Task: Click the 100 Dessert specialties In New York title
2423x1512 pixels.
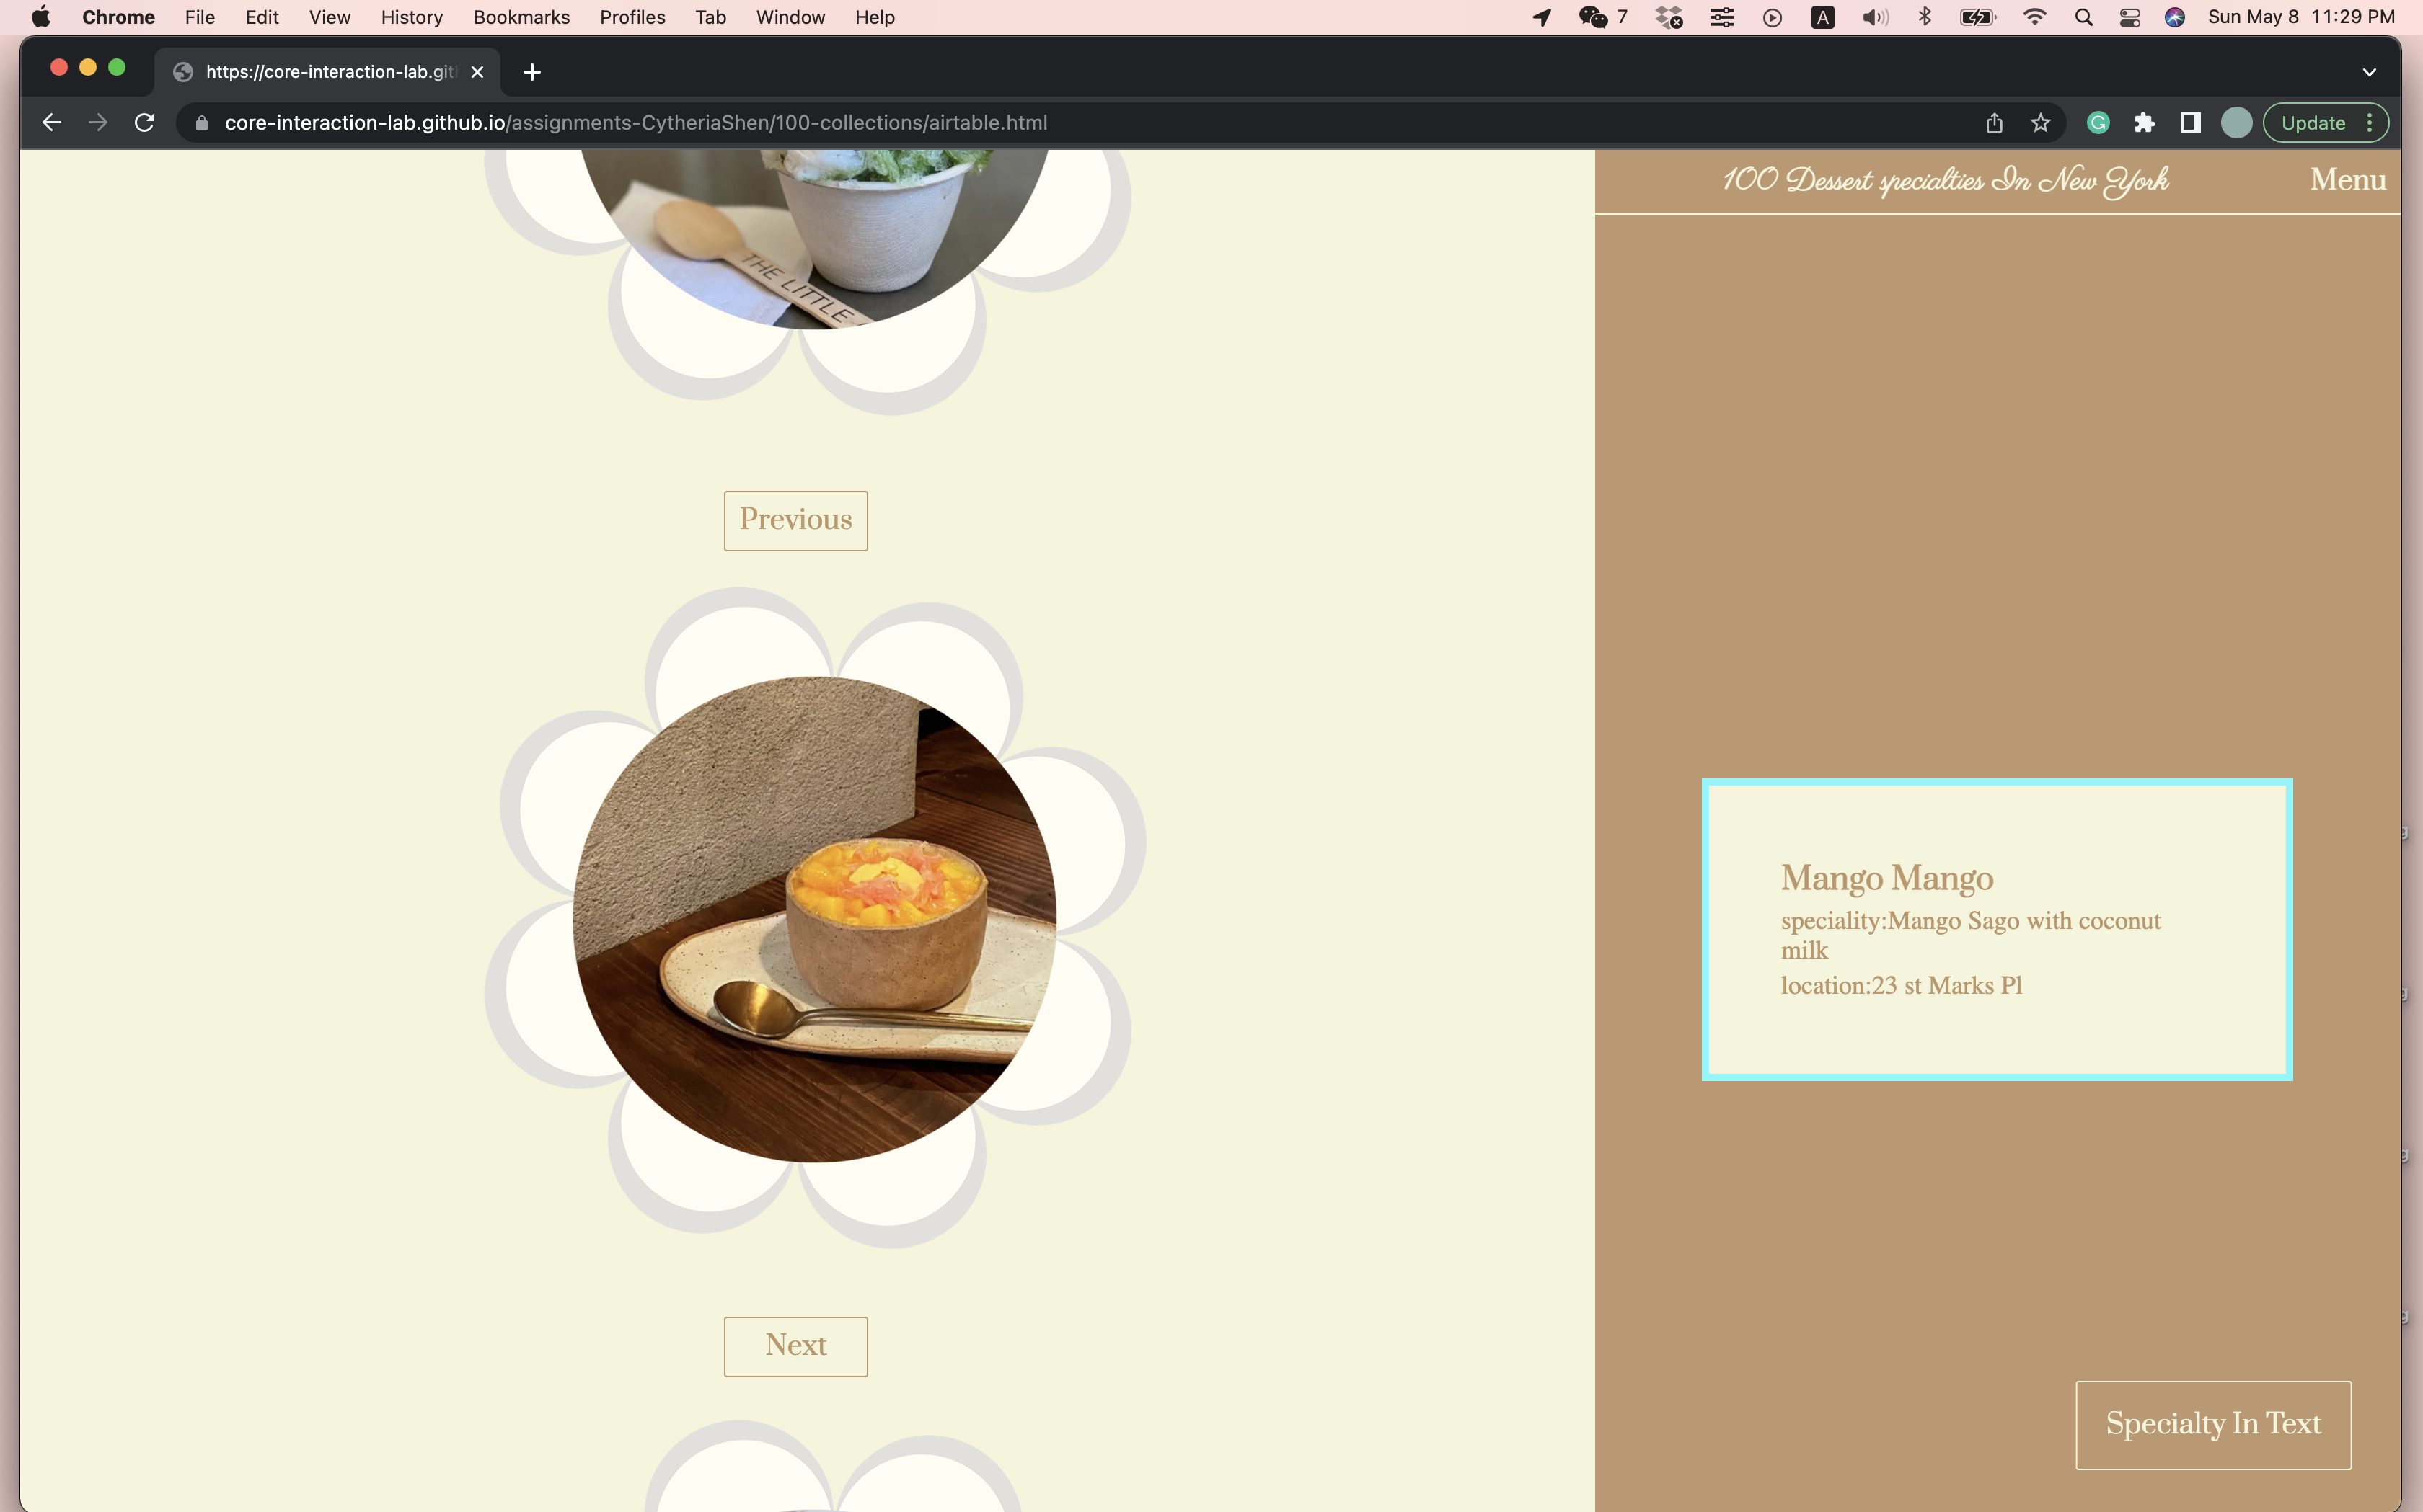Action: coord(1945,180)
